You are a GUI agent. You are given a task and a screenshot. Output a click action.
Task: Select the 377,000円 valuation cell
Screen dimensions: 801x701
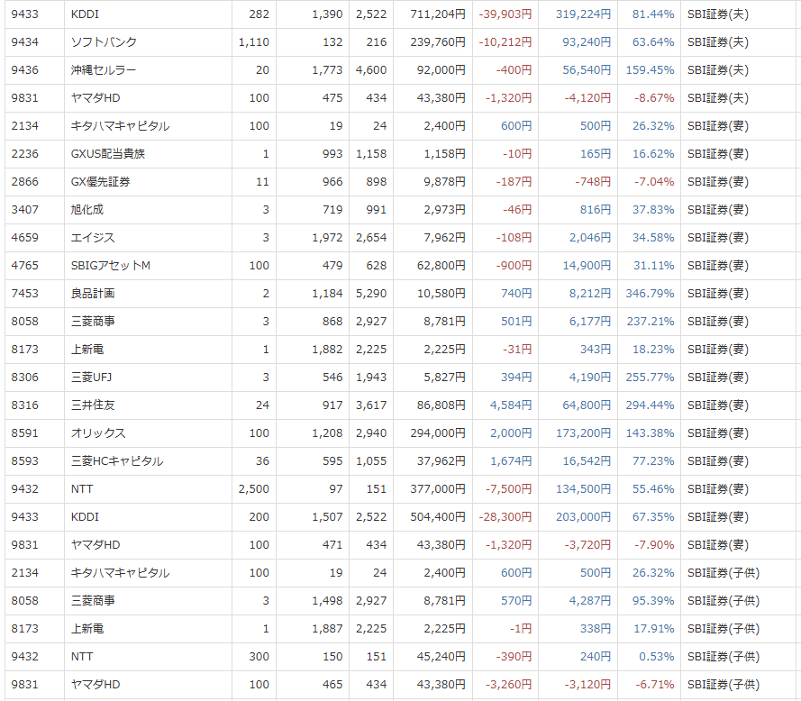pos(438,489)
